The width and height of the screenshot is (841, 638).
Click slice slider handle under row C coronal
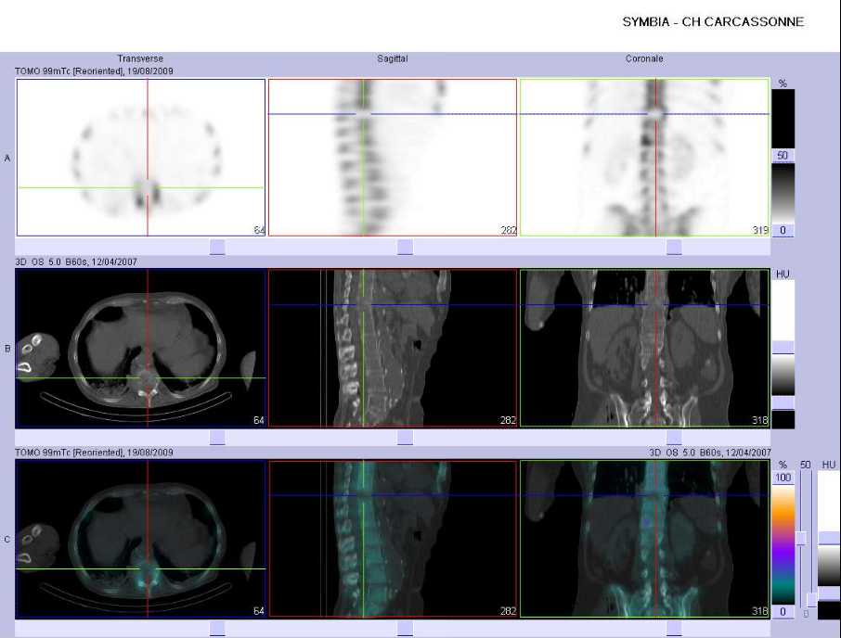pos(674,629)
